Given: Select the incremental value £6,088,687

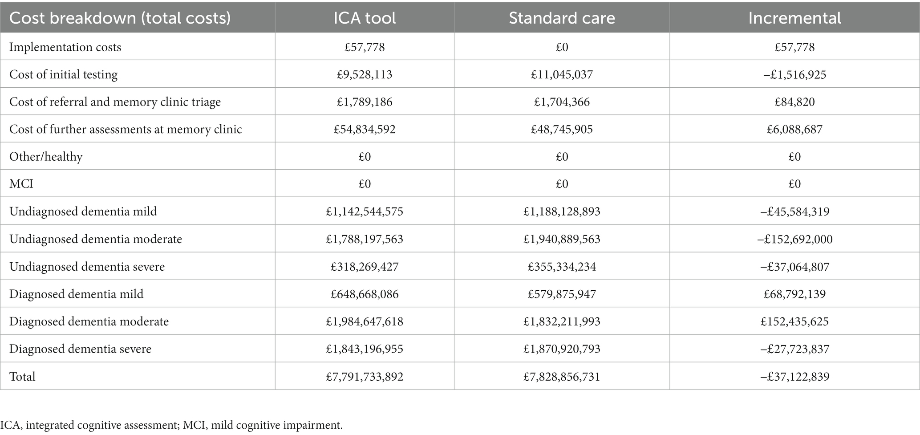Looking at the screenshot, I should (x=794, y=130).
